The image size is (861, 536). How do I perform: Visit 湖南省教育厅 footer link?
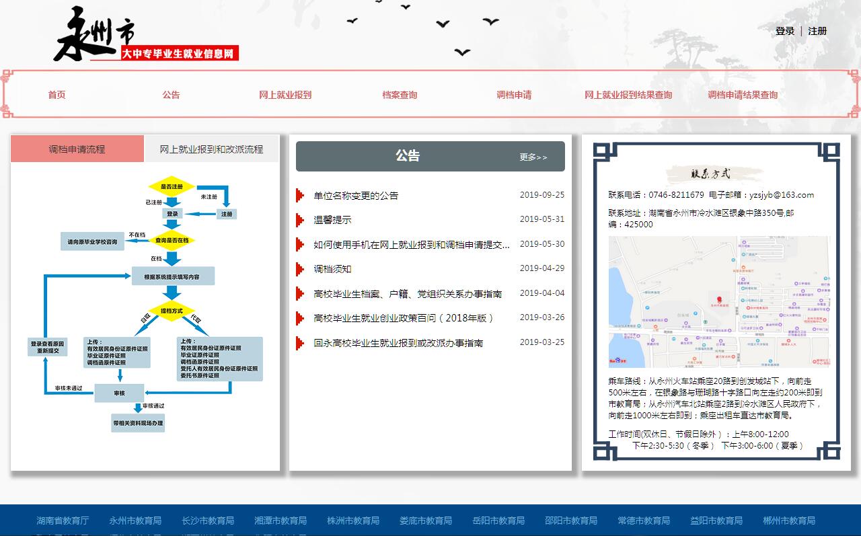pos(63,521)
